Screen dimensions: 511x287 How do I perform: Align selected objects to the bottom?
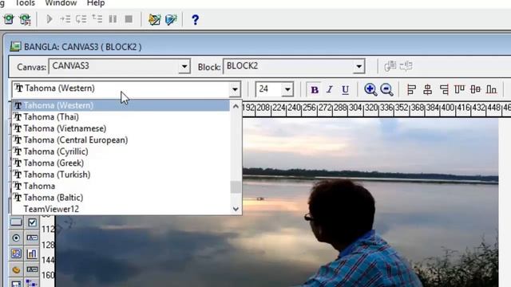pos(492,89)
